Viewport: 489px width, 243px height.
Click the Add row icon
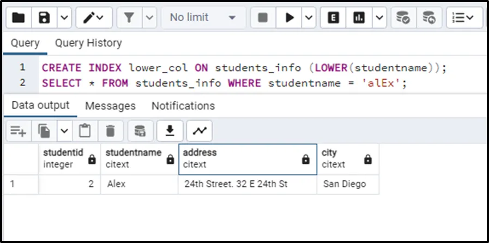pyautogui.click(x=18, y=131)
